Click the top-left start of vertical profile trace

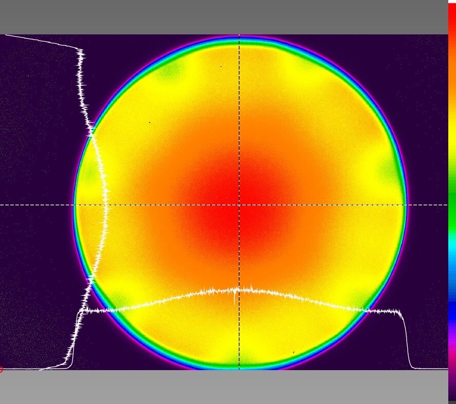(x=6, y=35)
